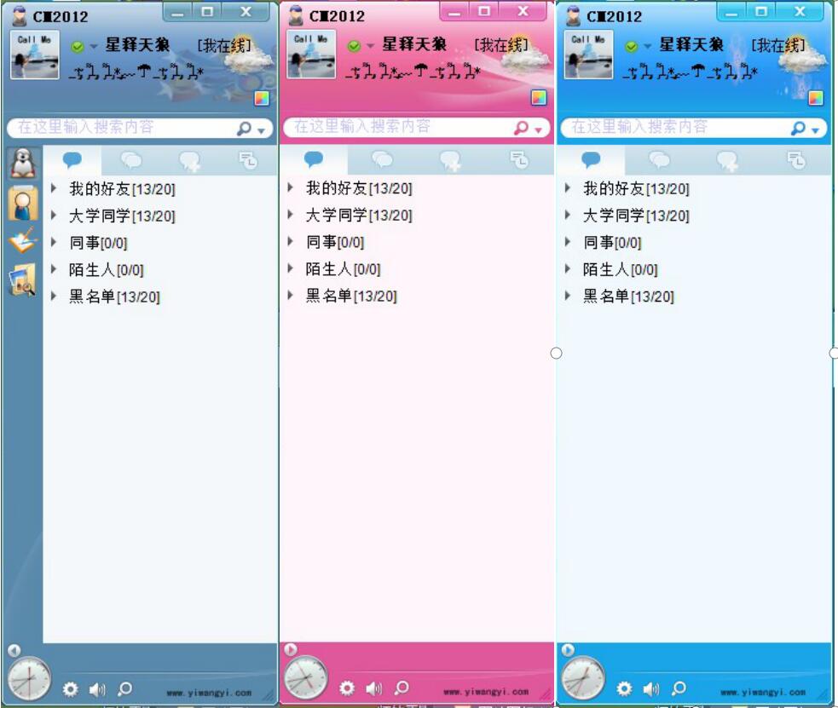Open settings gear in the pink window
The image size is (838, 708).
[x=347, y=688]
